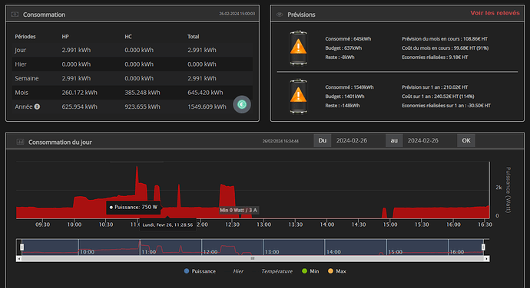Click the navigator scrollbar center grip
The height and width of the screenshot is (288, 530).
[x=253, y=259]
